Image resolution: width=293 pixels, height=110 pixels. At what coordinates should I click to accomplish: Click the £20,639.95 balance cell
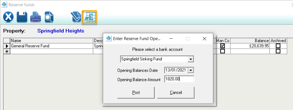tap(250, 46)
